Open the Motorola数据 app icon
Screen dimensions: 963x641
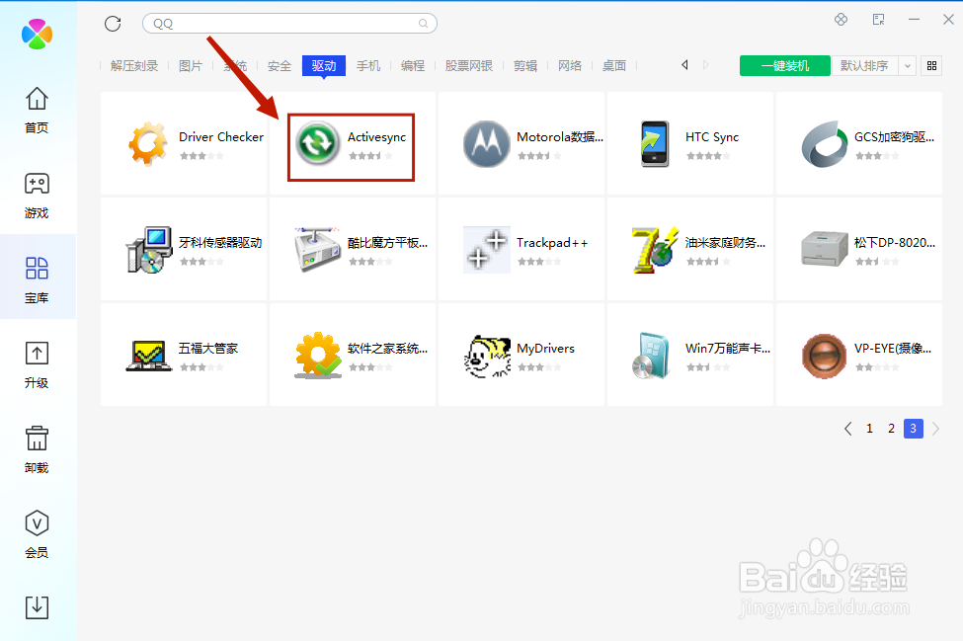[x=486, y=144]
